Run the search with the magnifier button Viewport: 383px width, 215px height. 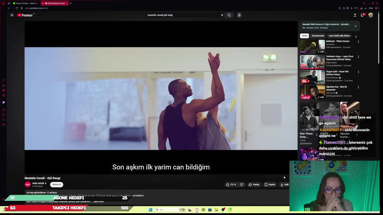pyautogui.click(x=229, y=15)
